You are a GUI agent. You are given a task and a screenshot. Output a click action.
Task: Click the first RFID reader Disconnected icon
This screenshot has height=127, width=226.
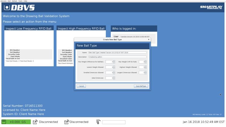tap(35, 122)
